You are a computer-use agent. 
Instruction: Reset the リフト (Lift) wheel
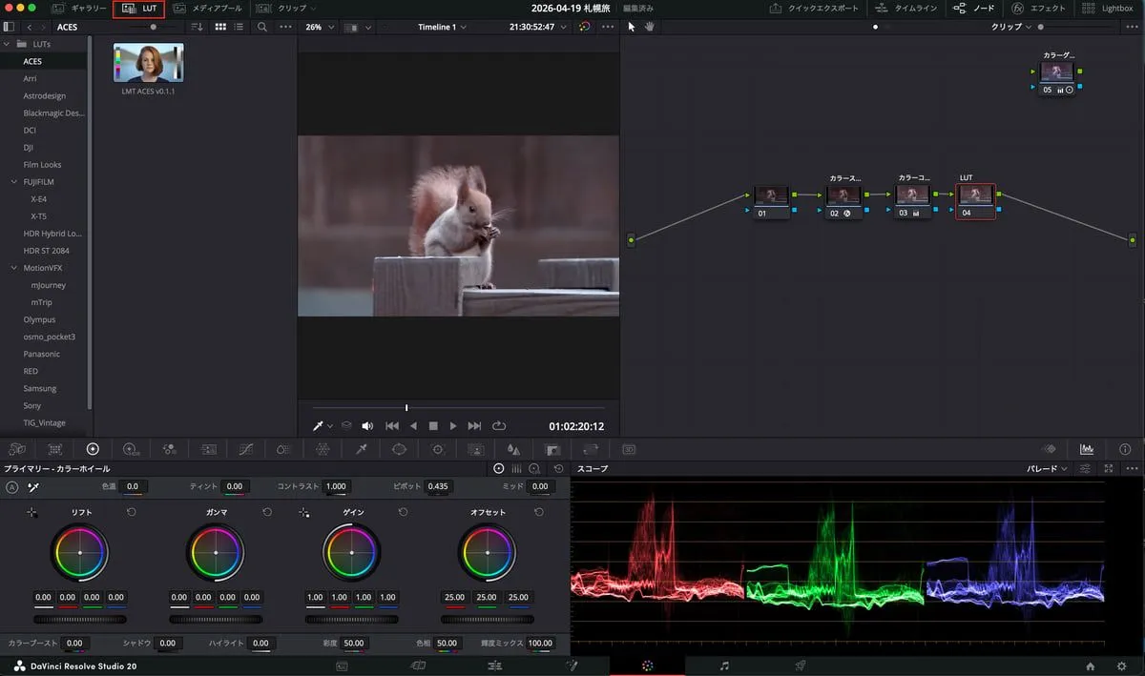pyautogui.click(x=131, y=513)
